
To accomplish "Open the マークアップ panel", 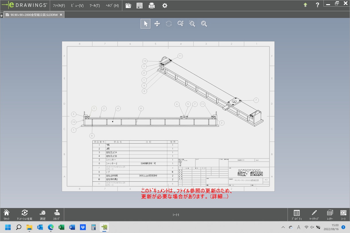I will tap(314, 215).
